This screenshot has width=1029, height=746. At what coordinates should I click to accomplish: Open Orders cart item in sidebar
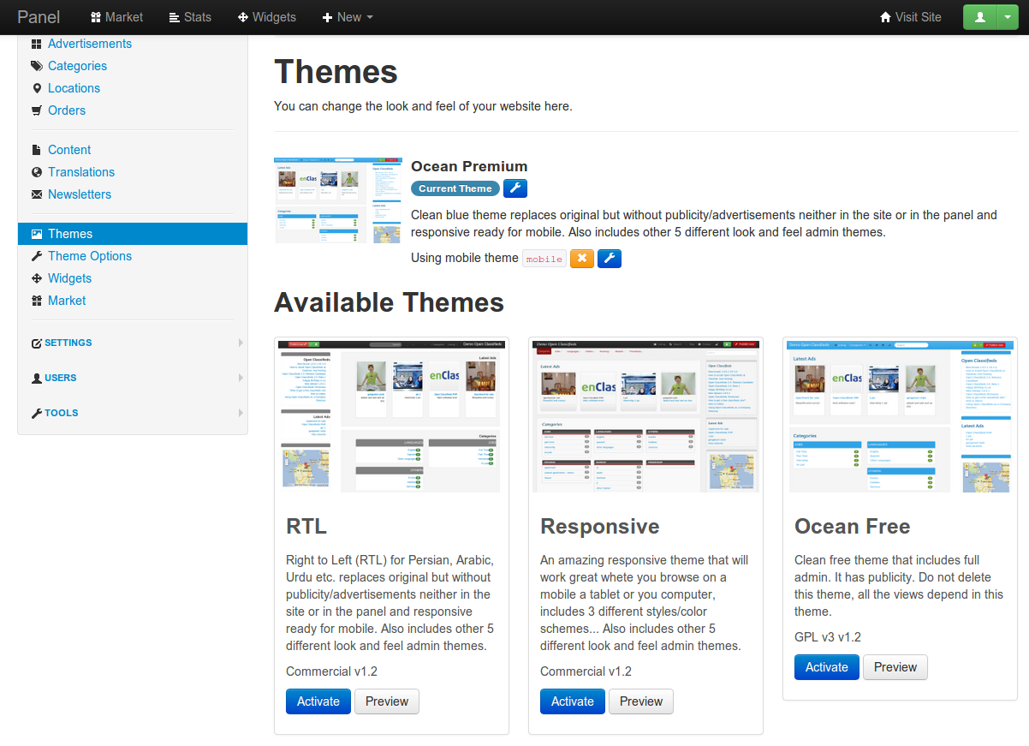pos(67,110)
